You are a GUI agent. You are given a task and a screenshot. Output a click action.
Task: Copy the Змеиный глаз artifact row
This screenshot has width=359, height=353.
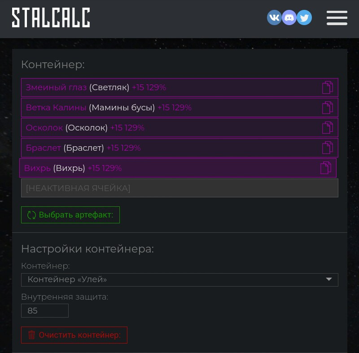point(328,87)
